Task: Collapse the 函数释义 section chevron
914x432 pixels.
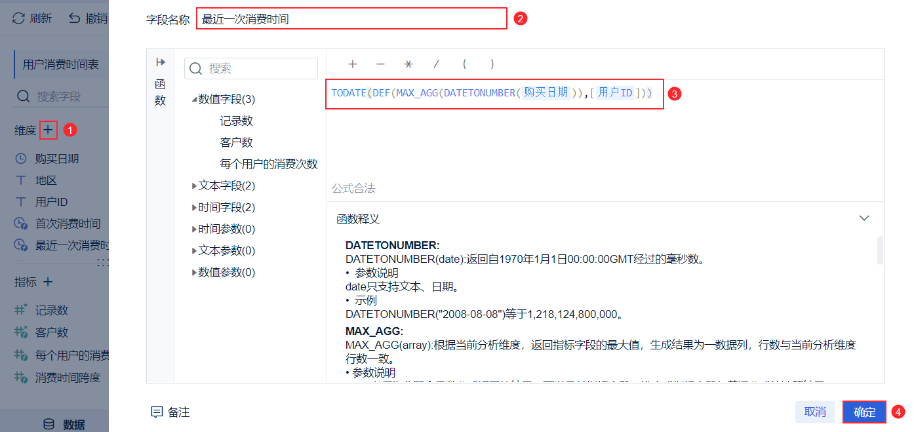Action: click(864, 218)
